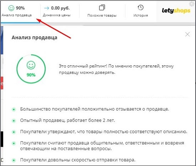
Task: Click the history clock icon
Action: 140,7
